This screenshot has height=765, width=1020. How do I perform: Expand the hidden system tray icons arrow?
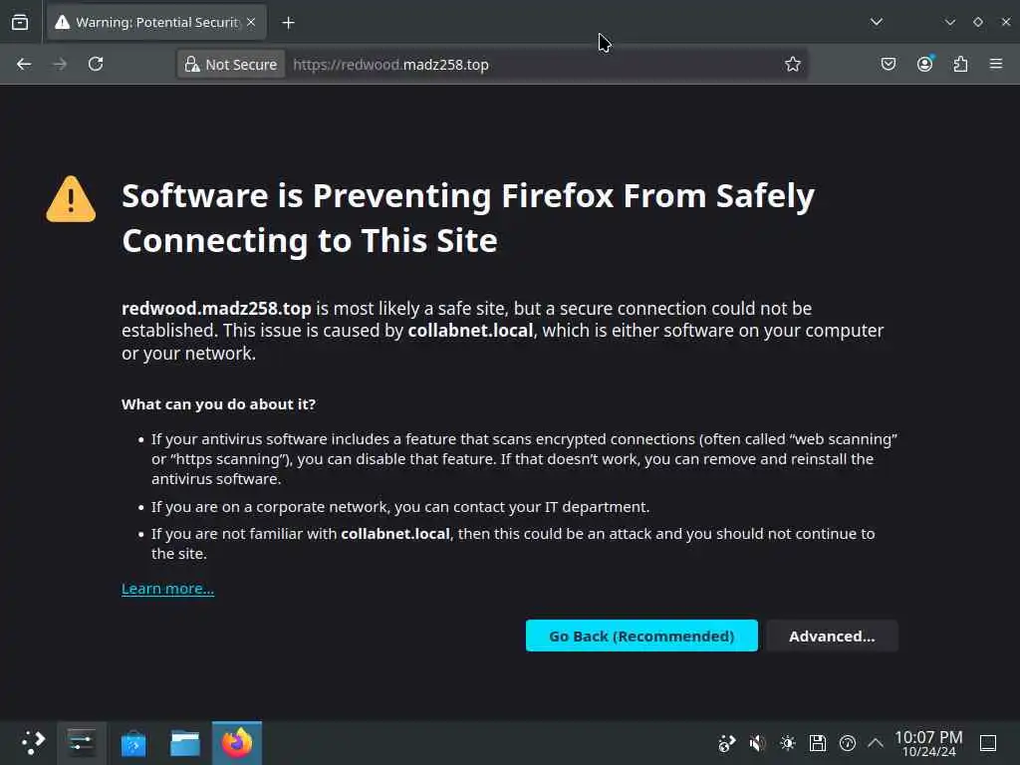(876, 743)
